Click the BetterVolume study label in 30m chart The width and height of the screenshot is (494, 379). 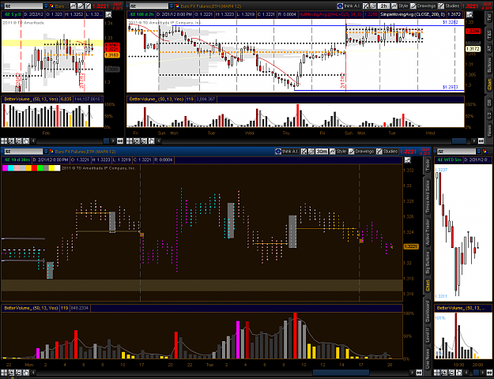(x=31, y=308)
